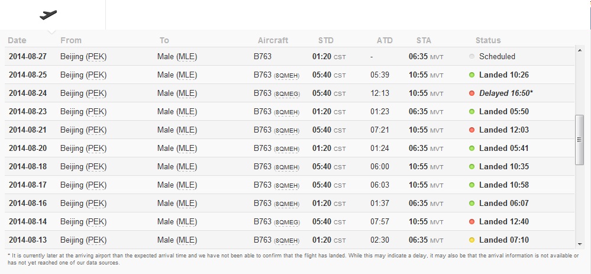Click the flight table scrollbar thumb

click(x=580, y=139)
